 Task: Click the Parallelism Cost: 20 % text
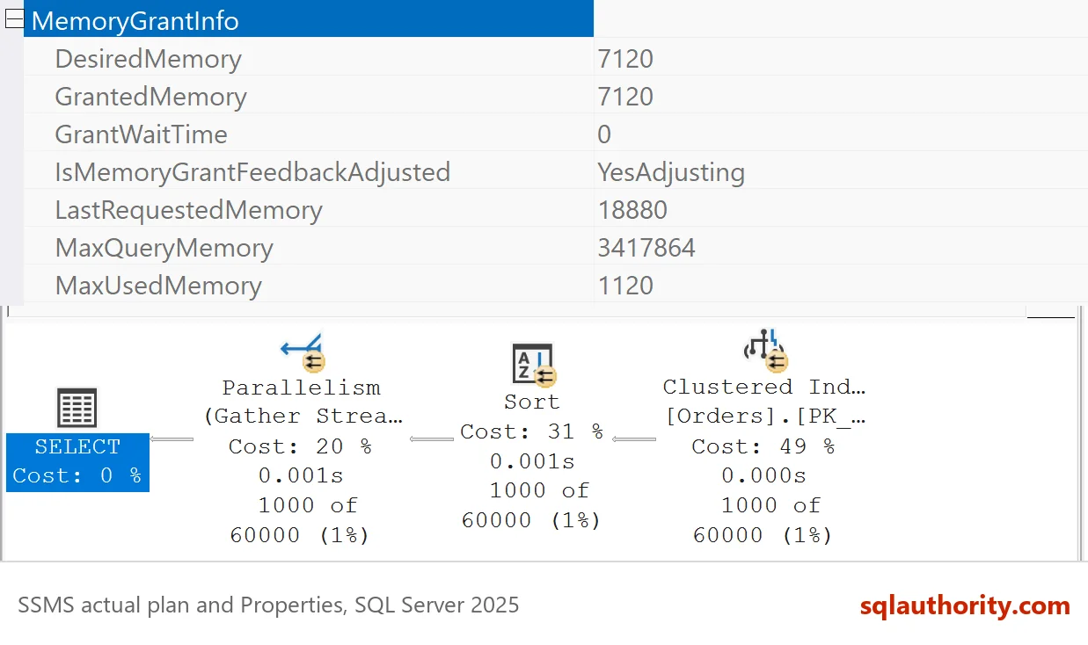tap(300, 446)
